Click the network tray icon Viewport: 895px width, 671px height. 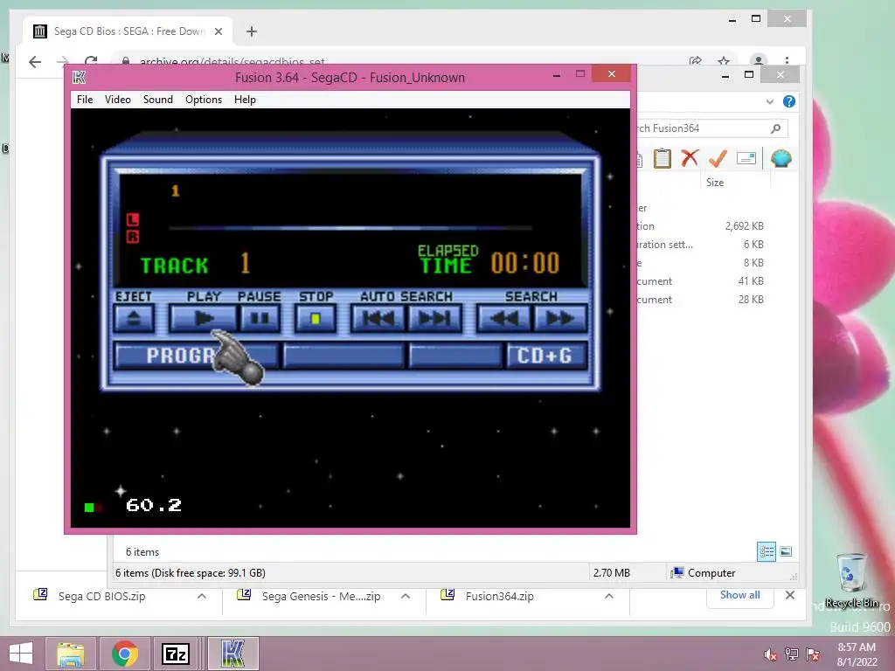pos(792,654)
